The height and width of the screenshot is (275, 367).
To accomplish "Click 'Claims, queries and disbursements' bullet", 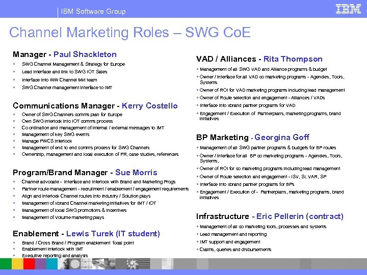I will click(235, 250).
